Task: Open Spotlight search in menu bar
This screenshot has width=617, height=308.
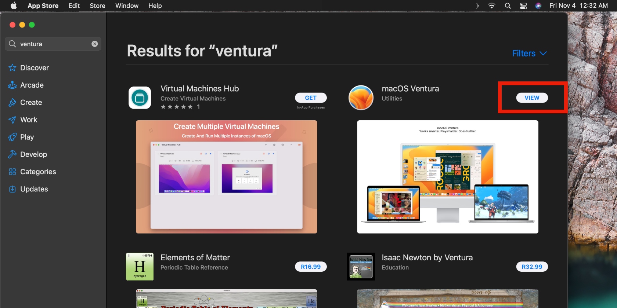Action: (508, 5)
